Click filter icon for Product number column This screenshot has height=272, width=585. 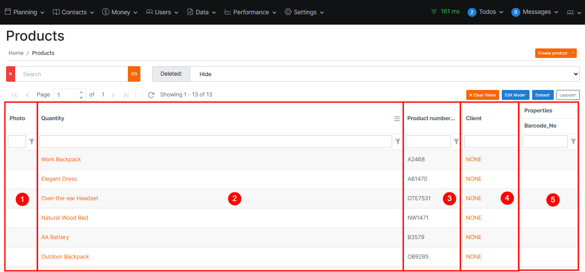[x=456, y=141]
